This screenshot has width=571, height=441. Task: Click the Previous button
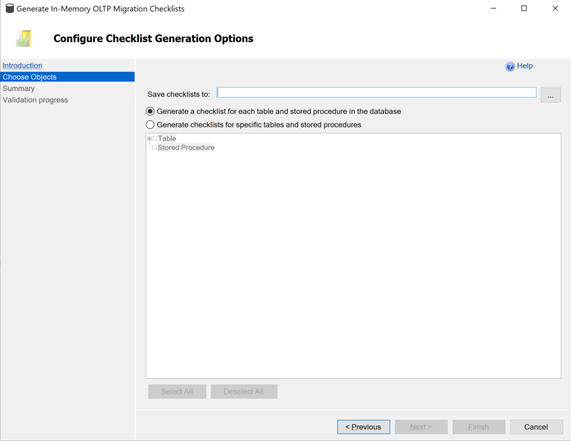364,427
